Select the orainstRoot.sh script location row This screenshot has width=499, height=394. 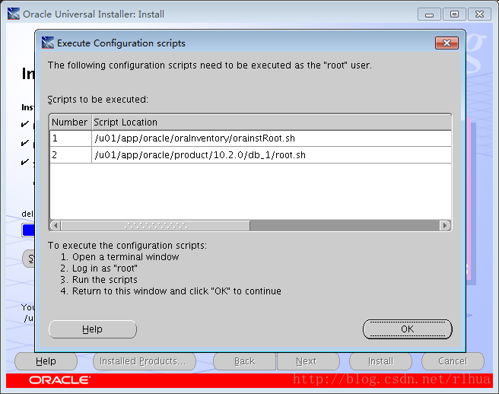point(272,138)
